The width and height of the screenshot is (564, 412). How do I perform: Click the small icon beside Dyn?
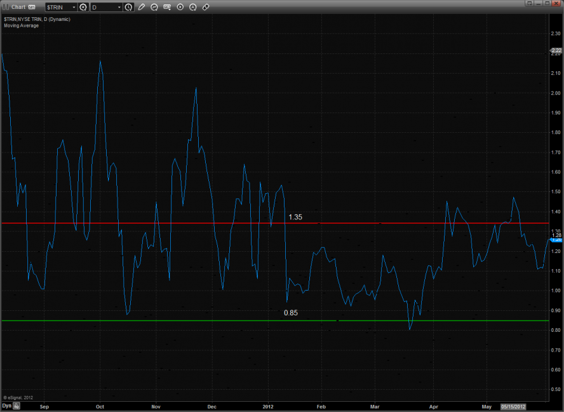tap(17, 405)
